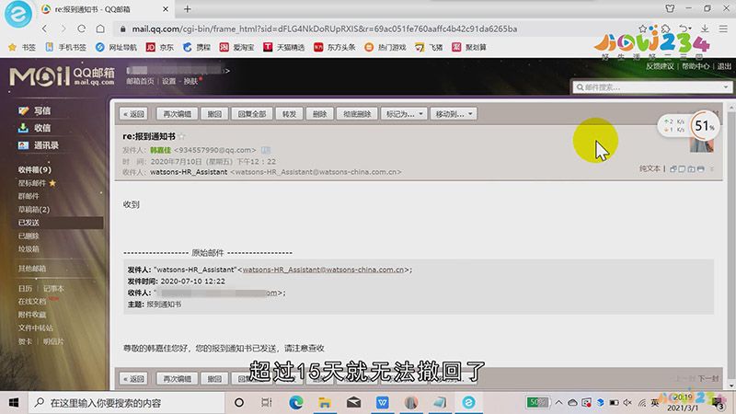Open 附件收藏 in the sidebar
736x414 pixels.
[32, 315]
